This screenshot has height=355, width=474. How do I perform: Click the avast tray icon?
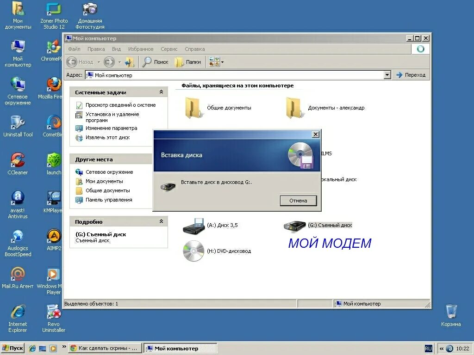[x=449, y=349]
